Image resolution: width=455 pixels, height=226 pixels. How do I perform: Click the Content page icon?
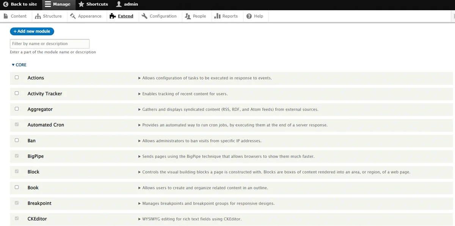point(6,16)
